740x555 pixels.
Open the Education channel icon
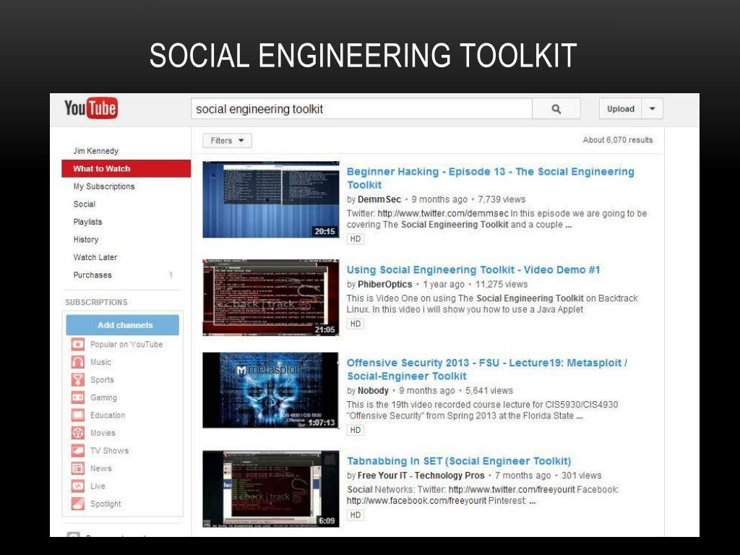(78, 415)
